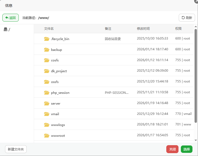This screenshot has height=156, width=198.
Task: Click the 返回 back button
Action: pyautogui.click(x=11, y=18)
